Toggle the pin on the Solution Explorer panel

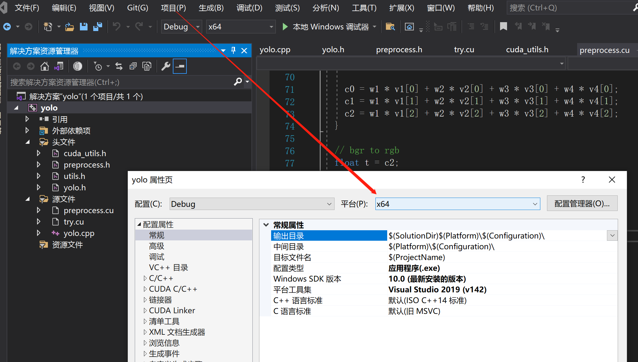233,50
